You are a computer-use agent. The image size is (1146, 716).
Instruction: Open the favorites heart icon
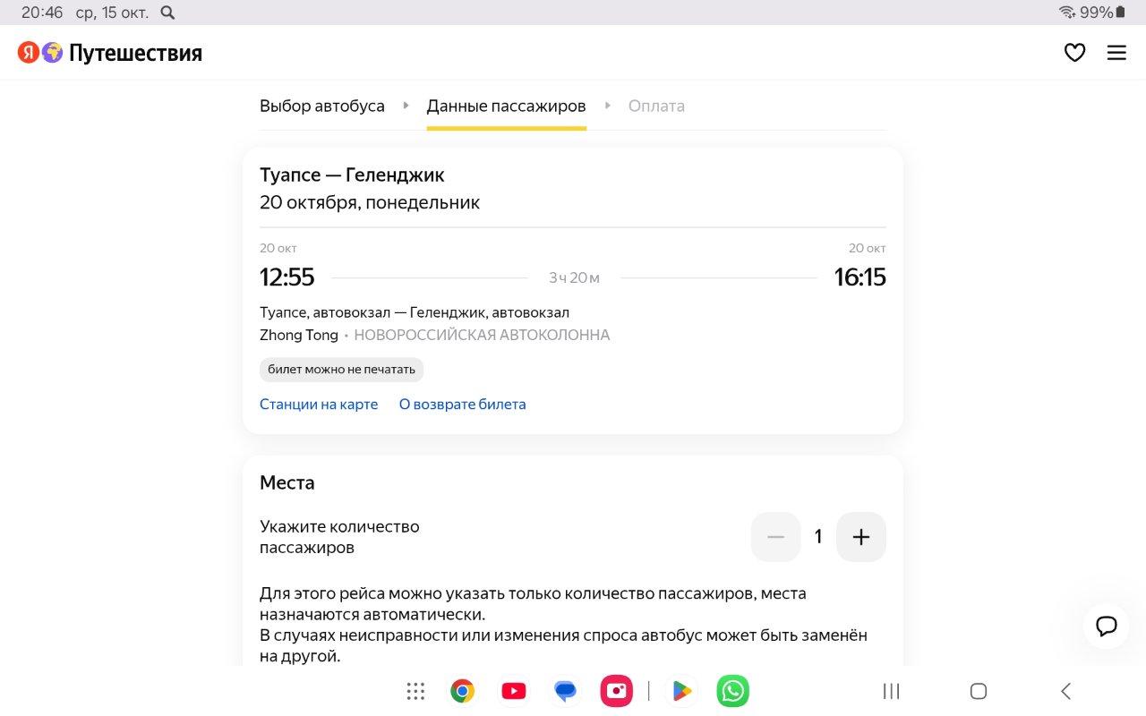tap(1074, 53)
